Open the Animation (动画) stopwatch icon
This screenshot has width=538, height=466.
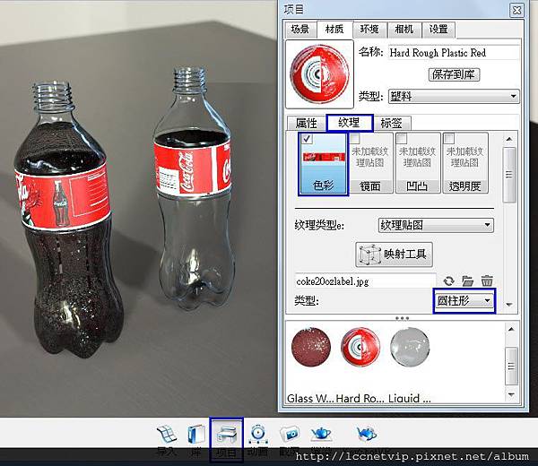[x=257, y=434]
